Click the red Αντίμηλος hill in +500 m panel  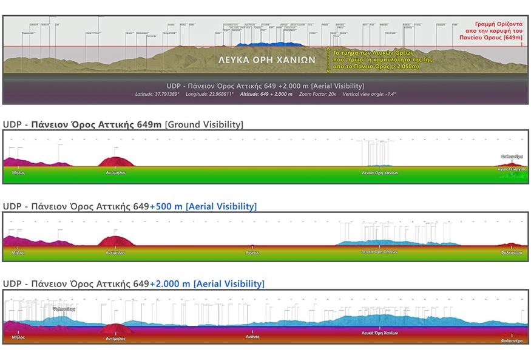[x=115, y=240]
